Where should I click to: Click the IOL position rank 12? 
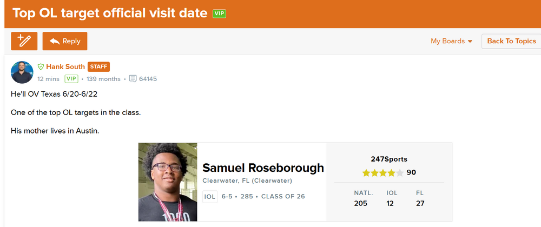(390, 203)
